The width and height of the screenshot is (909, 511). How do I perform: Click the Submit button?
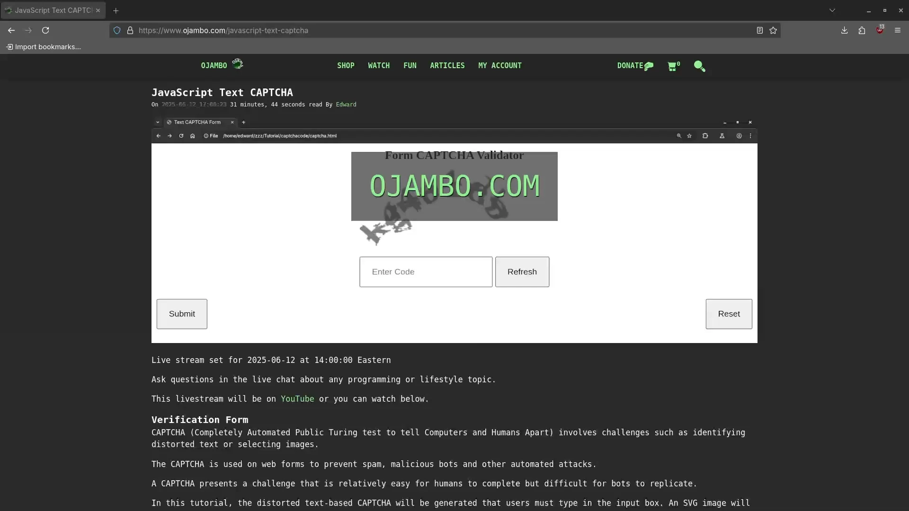click(x=182, y=314)
